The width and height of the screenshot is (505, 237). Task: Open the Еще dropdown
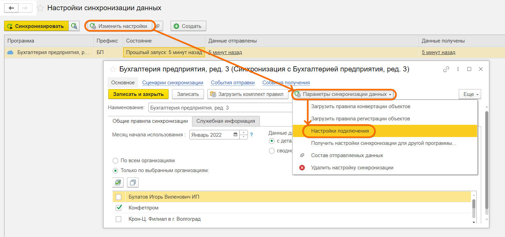point(470,94)
